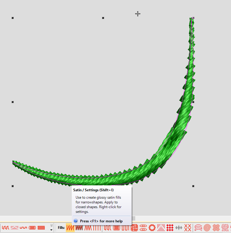
Task: Select the Tatami fill with spaced zigzag
Action: (88, 228)
